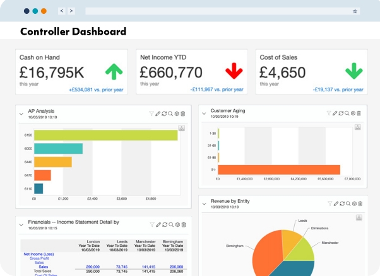Open settings gear for Financials Income Statement panel
Image resolution: width=380 pixels, height=276 pixels.
click(177, 224)
